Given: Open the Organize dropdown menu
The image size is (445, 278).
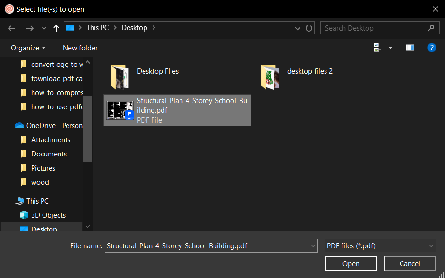Looking at the screenshot, I should pos(27,48).
